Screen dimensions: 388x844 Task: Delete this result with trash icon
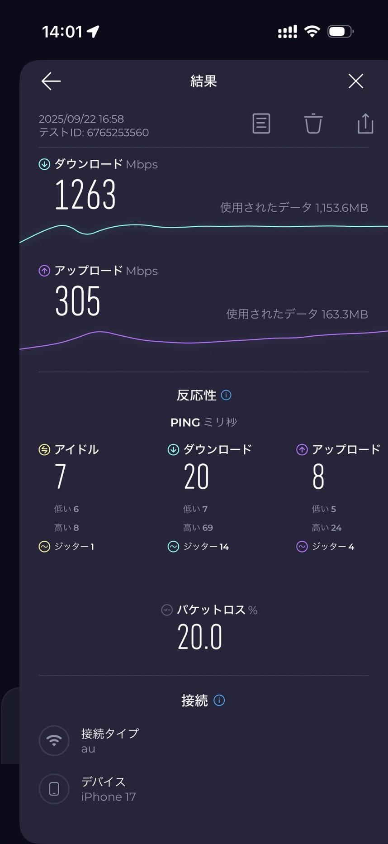tap(313, 124)
